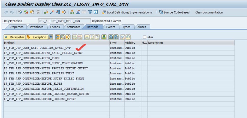Switch Display/Change mode with glasses-pencil icon
The height and width of the screenshot is (118, 247).
(x=20, y=12)
